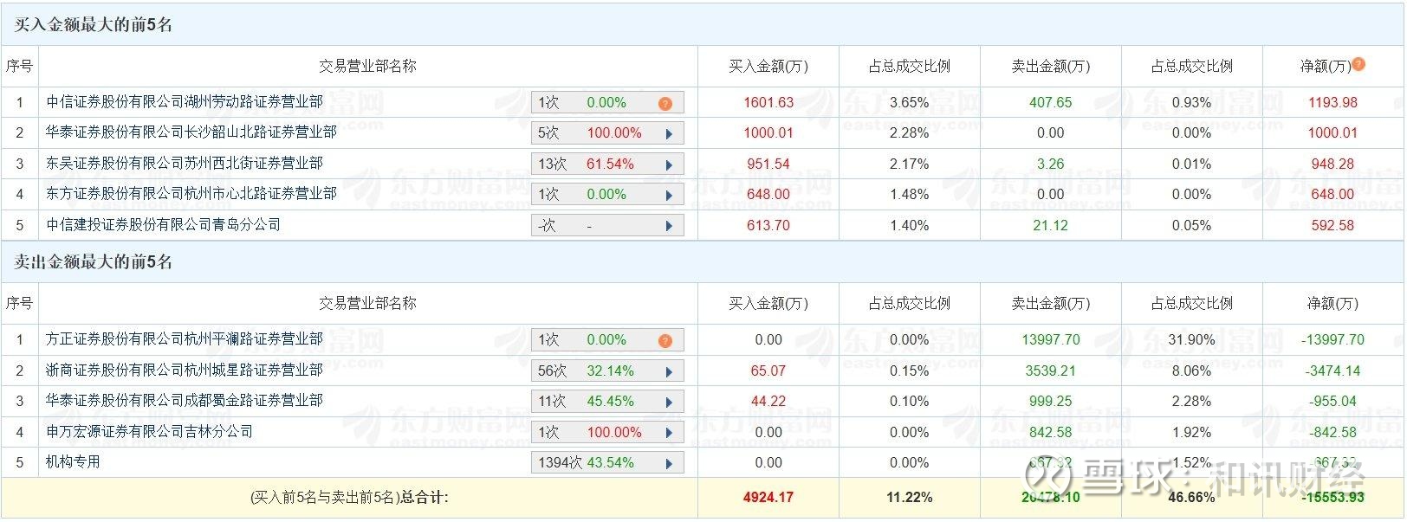Click blue arrow icon in 华泰证券长沙韶山北路 row
The image size is (1407, 522).
pyautogui.click(x=669, y=134)
